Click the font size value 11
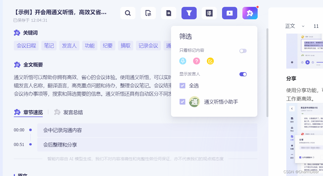 [316, 26]
